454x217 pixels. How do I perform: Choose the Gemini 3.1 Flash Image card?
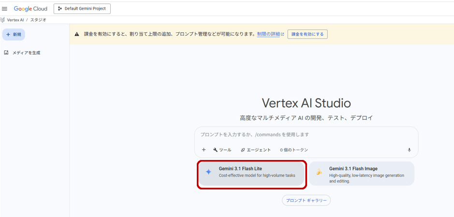[x=362, y=174]
